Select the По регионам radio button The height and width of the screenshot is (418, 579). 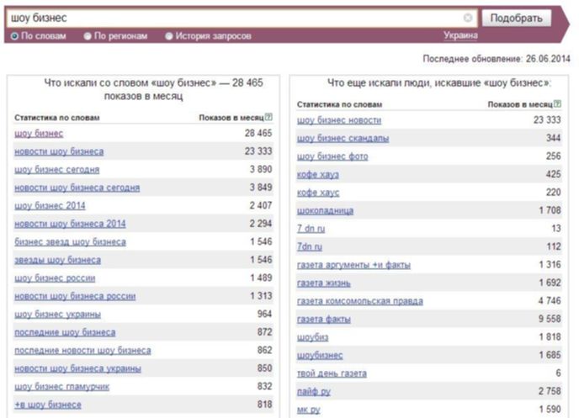click(x=88, y=36)
